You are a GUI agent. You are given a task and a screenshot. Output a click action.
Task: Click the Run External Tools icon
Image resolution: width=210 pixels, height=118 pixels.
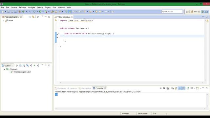(46, 12)
